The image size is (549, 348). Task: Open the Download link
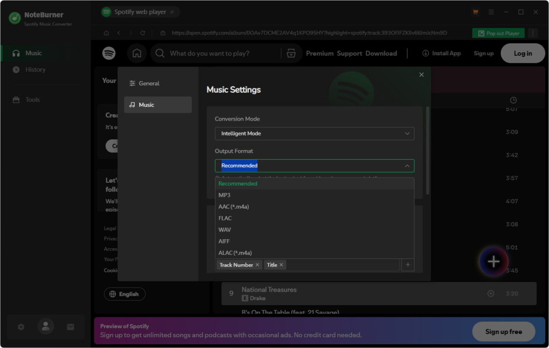coord(381,53)
